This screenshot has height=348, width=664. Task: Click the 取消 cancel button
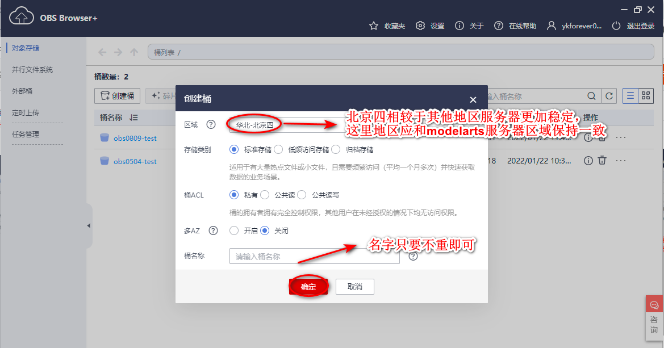point(354,287)
